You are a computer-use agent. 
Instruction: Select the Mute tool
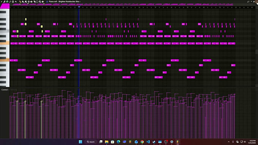pos(28,2)
